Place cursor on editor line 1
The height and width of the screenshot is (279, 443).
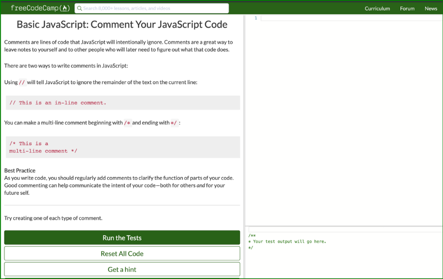click(x=349, y=18)
